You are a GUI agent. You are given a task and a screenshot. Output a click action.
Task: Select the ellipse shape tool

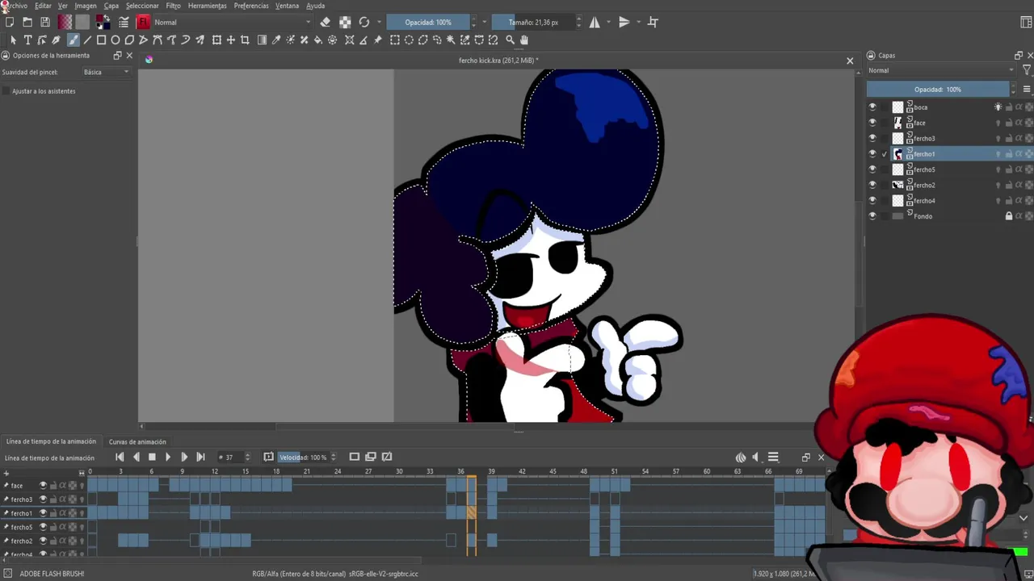(x=116, y=40)
